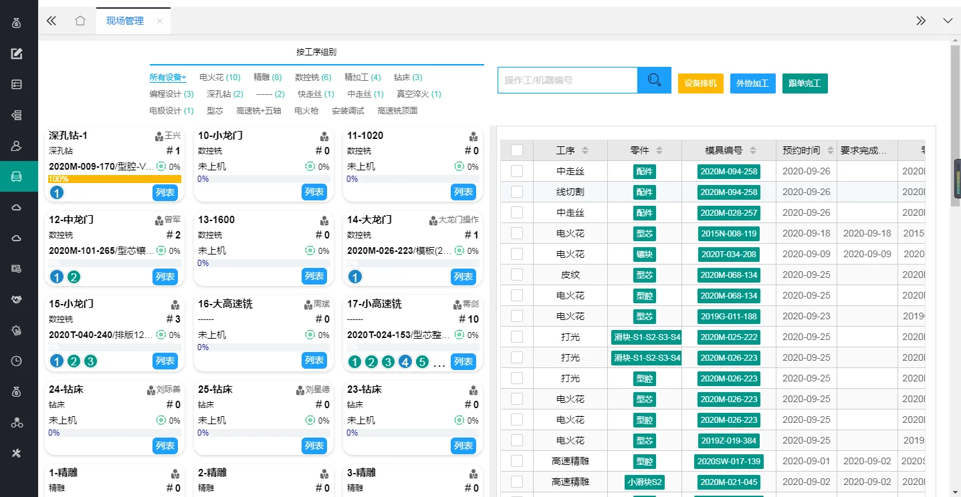Open 列表 button on 深孔钻-1 card
The height and width of the screenshot is (497, 961).
165,192
